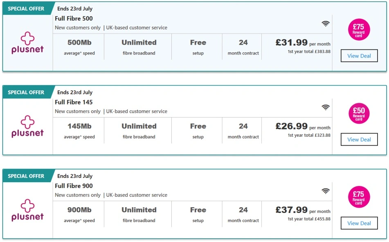This screenshot has width=389, height=242.
Task: Click the 900Mb average speed cell
Action: tap(79, 215)
